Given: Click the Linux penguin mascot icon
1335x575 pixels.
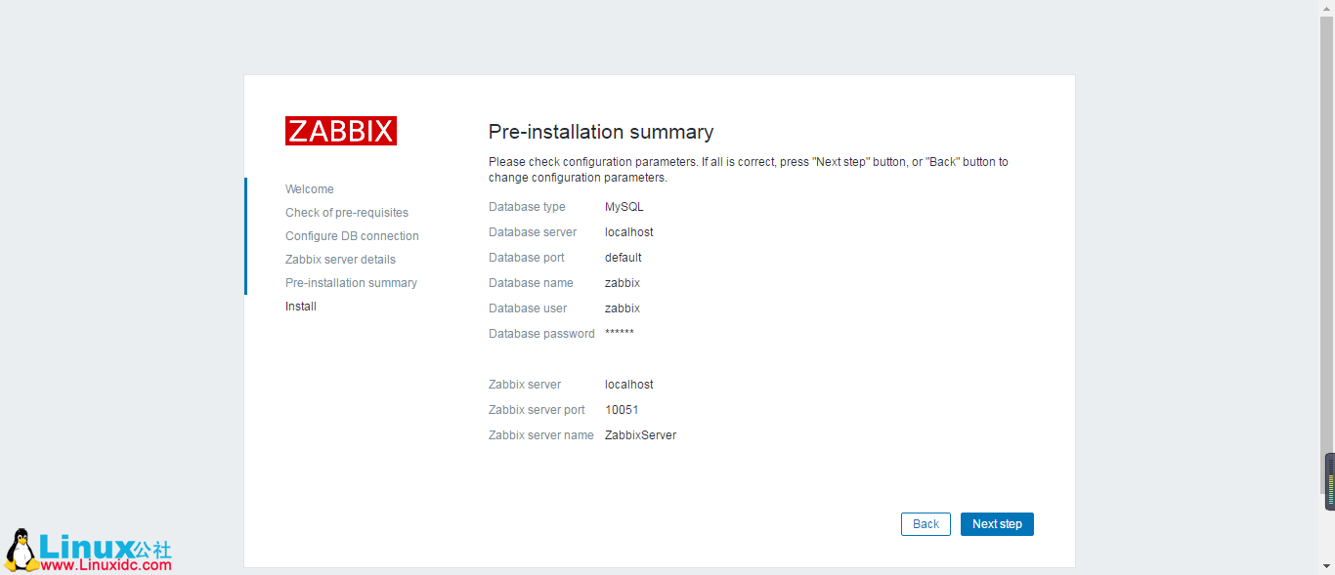Looking at the screenshot, I should click(x=21, y=550).
